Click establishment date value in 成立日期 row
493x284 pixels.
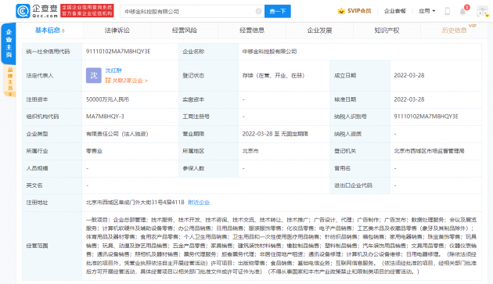point(409,75)
